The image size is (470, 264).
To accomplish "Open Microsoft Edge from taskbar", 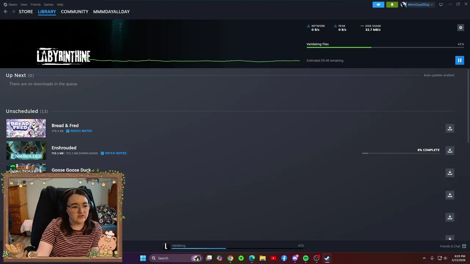I will point(252,258).
